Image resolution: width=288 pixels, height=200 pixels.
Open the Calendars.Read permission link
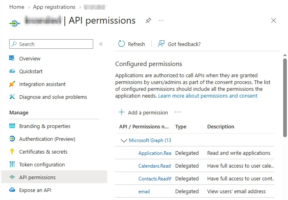[155, 166]
